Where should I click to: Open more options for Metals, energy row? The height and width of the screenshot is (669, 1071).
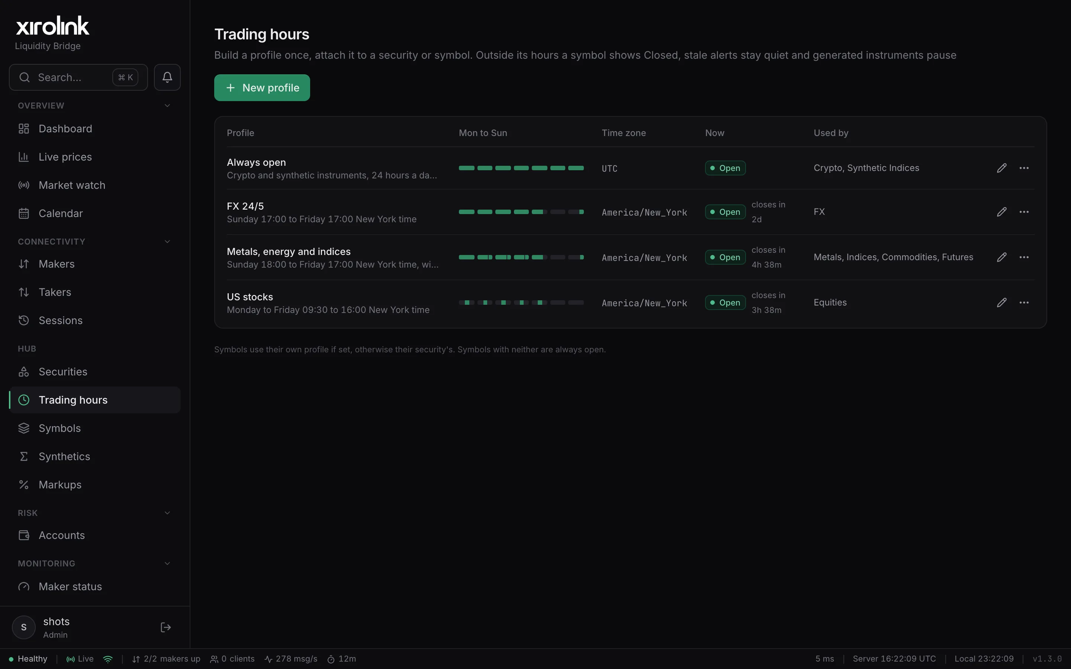click(x=1024, y=257)
